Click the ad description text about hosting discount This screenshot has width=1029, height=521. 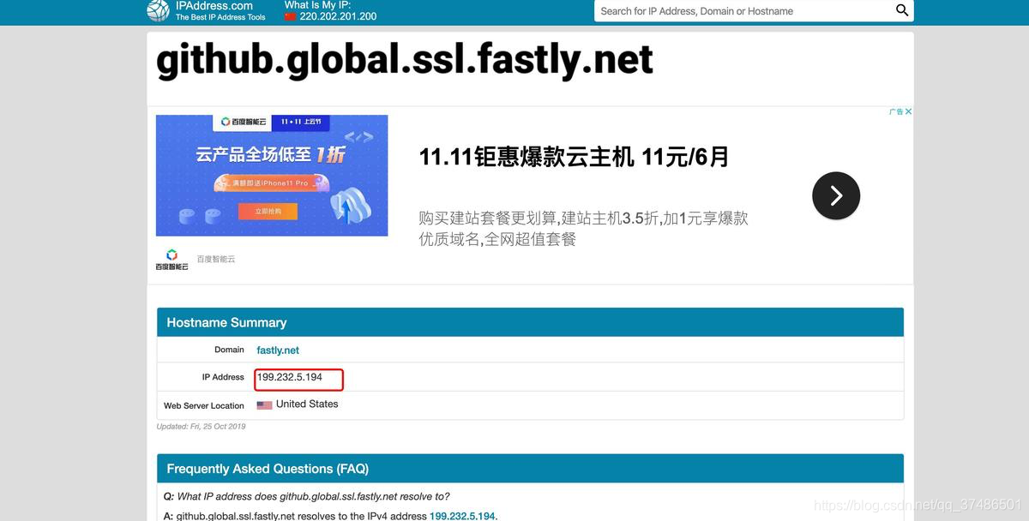pyautogui.click(x=583, y=229)
